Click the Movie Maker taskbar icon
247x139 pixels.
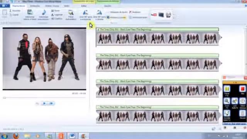coord(83,136)
